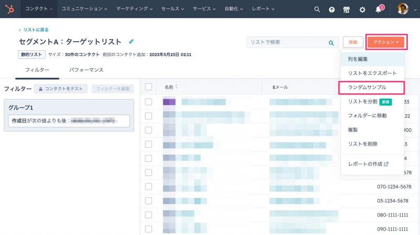Toggle select-all checkbox in table header
420x235 pixels.
tap(148, 87)
